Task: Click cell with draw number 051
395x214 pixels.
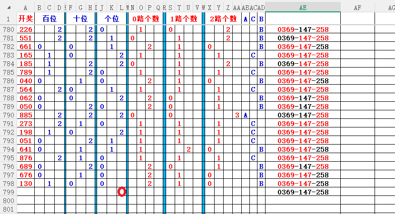Action: tap(25, 141)
